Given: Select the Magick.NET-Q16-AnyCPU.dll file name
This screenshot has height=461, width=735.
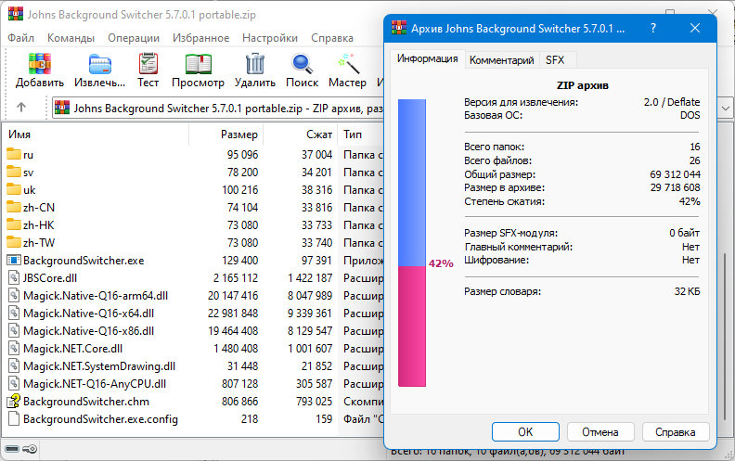Looking at the screenshot, I should (95, 384).
